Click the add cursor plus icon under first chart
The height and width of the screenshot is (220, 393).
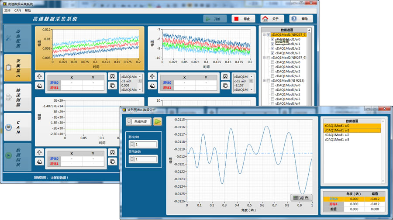pyautogui.click(x=39, y=76)
